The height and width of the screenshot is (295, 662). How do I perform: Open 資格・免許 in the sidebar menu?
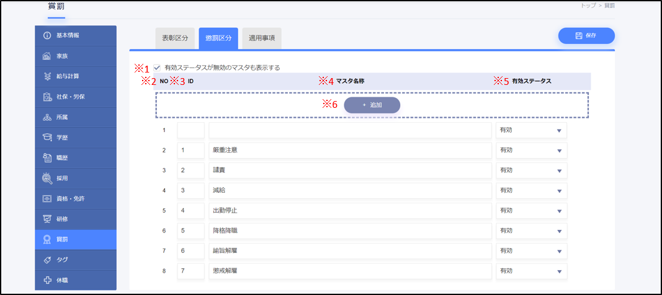[x=76, y=199]
